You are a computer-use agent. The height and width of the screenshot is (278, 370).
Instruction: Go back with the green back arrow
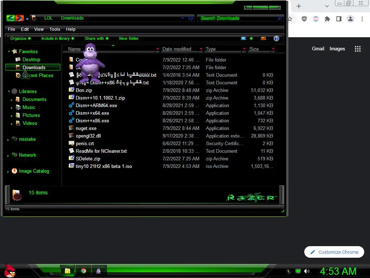(x=10, y=18)
